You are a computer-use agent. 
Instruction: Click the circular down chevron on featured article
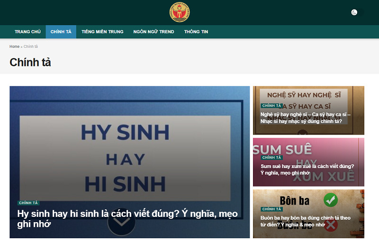[121, 222]
